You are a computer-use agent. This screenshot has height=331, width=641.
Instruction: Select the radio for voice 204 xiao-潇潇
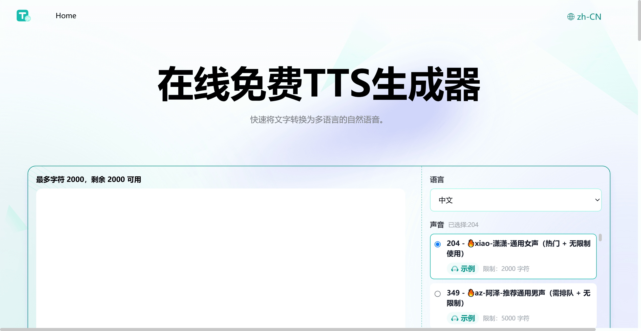[438, 244]
